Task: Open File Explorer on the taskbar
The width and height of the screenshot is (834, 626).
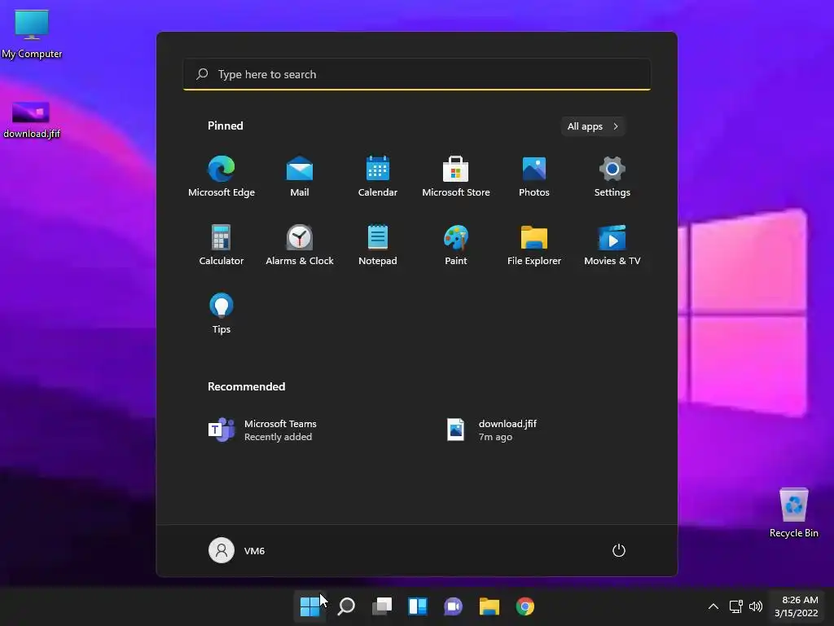Action: (489, 606)
